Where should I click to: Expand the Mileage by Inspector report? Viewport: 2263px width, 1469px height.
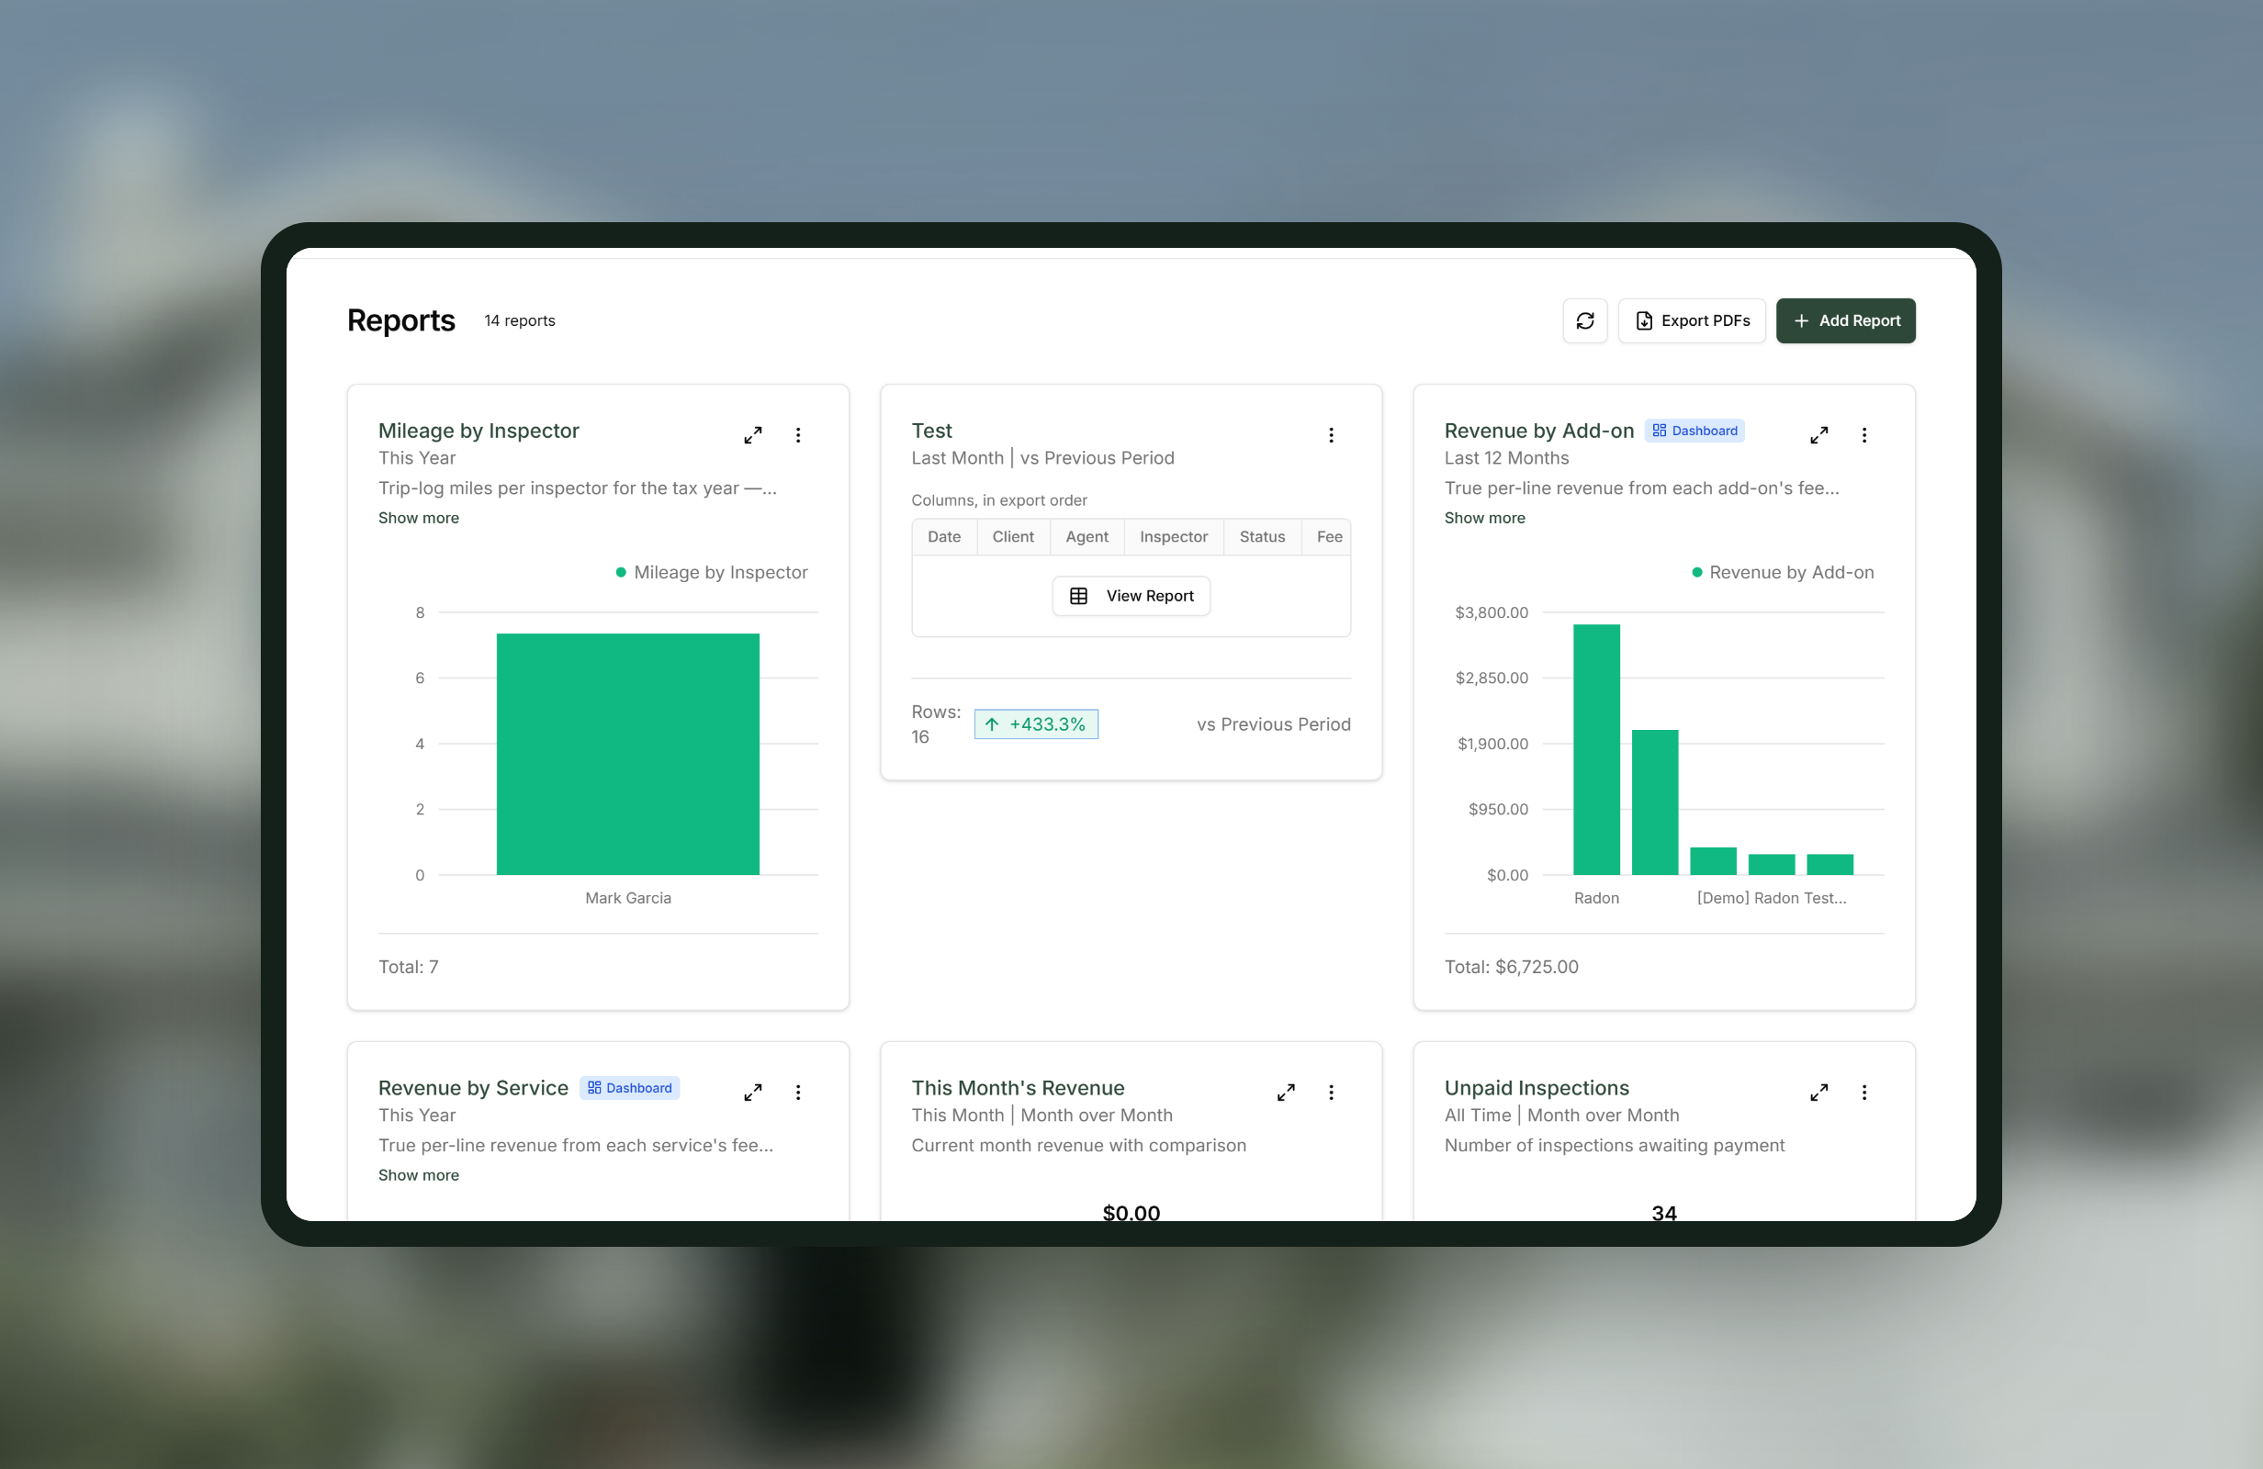point(752,434)
